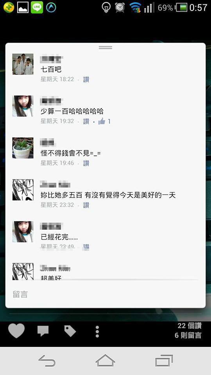The image size is (211, 375).
Task: Tap the 留言 comment input field
Action: click(105, 295)
